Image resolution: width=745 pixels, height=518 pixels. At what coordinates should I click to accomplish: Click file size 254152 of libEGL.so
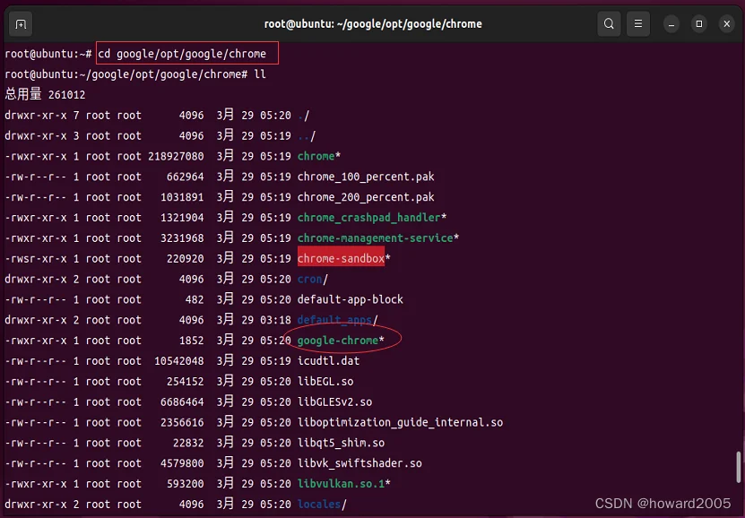click(x=185, y=381)
